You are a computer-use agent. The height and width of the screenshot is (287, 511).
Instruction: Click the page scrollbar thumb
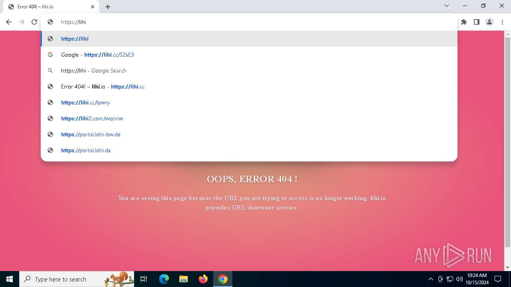pyautogui.click(x=507, y=142)
